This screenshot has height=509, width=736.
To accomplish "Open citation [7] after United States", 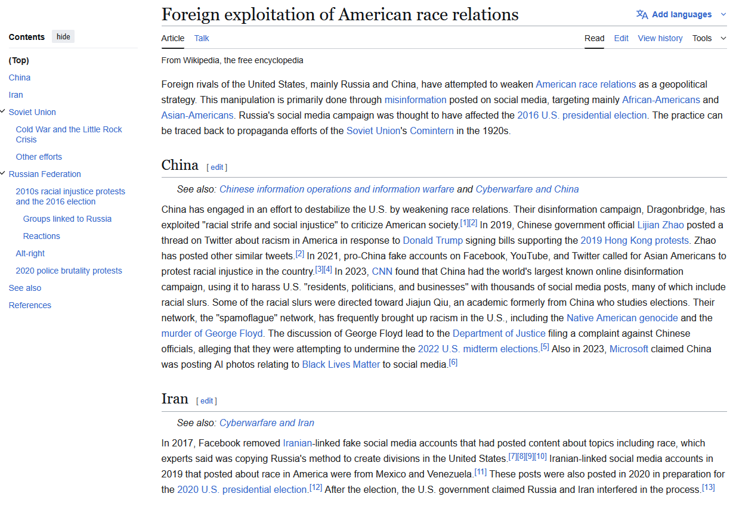I will pos(512,457).
